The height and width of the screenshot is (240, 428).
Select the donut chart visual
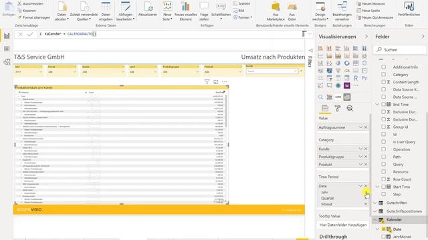(346, 63)
